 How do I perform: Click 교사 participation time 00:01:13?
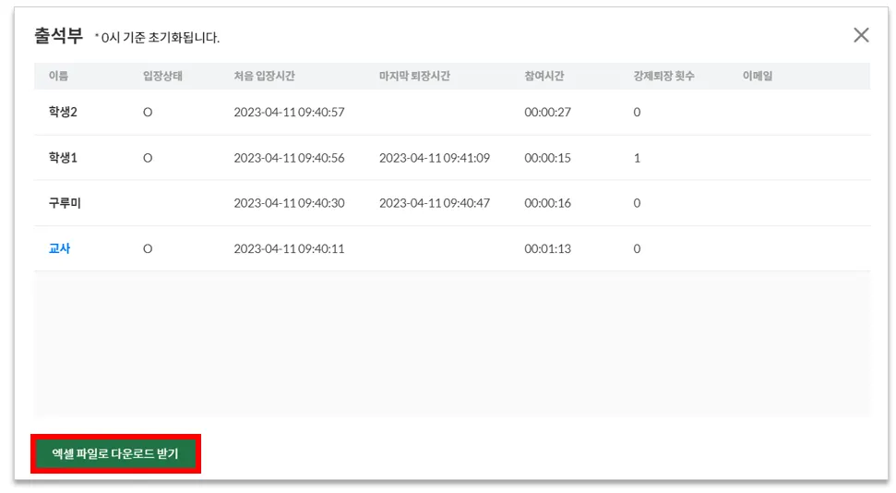(547, 248)
